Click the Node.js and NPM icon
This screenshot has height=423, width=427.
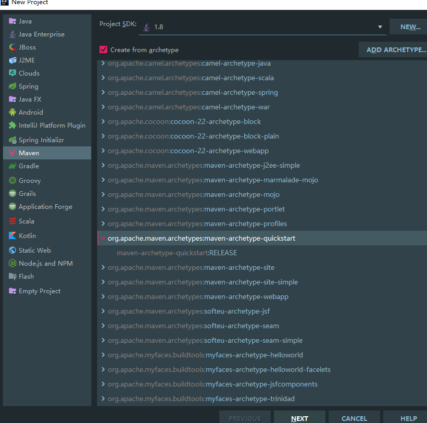12,263
